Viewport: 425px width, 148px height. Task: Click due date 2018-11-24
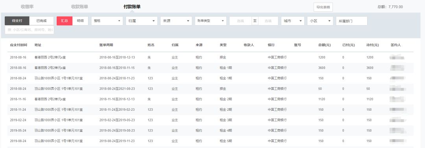[18, 110]
